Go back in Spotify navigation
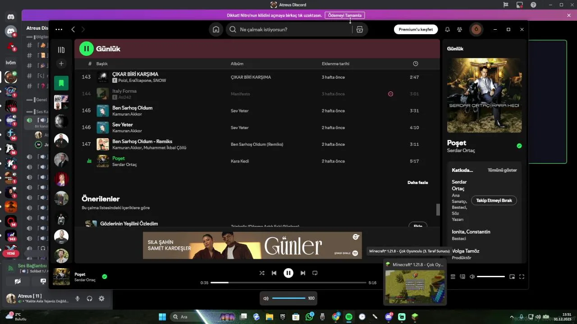The image size is (577, 324). point(73,29)
